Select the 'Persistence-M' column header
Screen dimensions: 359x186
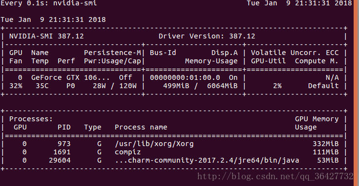[112, 53]
